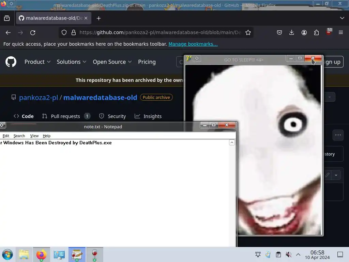Click the Notepad scrollbar up arrow
The image size is (349, 262).
232,143
